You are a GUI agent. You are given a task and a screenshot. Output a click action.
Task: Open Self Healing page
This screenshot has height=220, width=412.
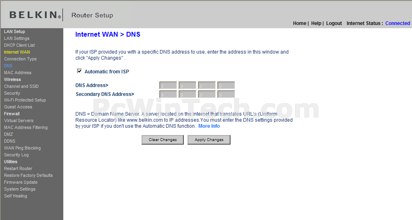[x=15, y=196]
